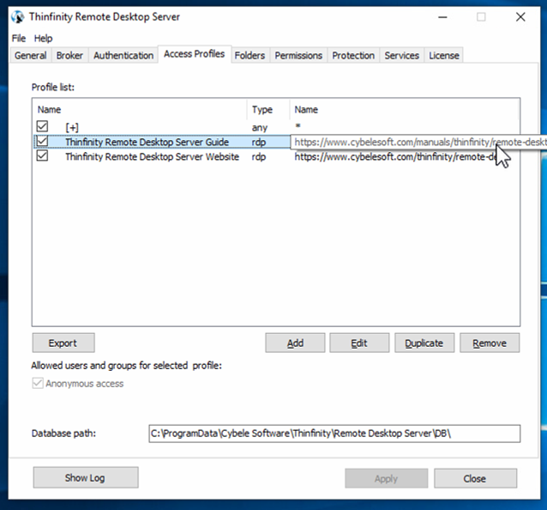View the License tab
Viewport: 547px width, 510px height.
click(444, 56)
